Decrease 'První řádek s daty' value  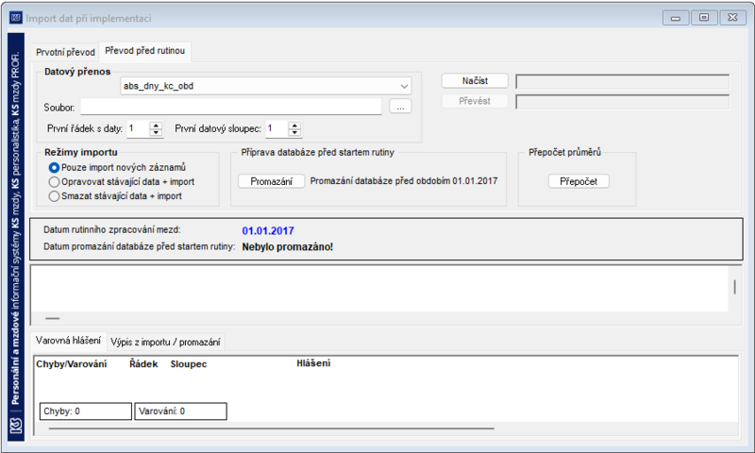[156, 132]
